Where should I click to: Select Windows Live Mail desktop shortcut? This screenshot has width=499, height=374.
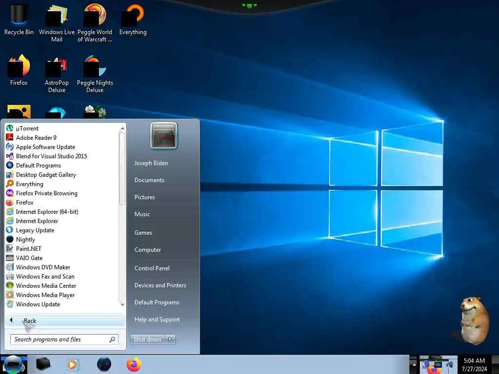[57, 23]
